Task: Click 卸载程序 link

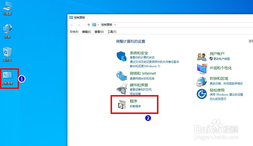Action: click(135, 106)
